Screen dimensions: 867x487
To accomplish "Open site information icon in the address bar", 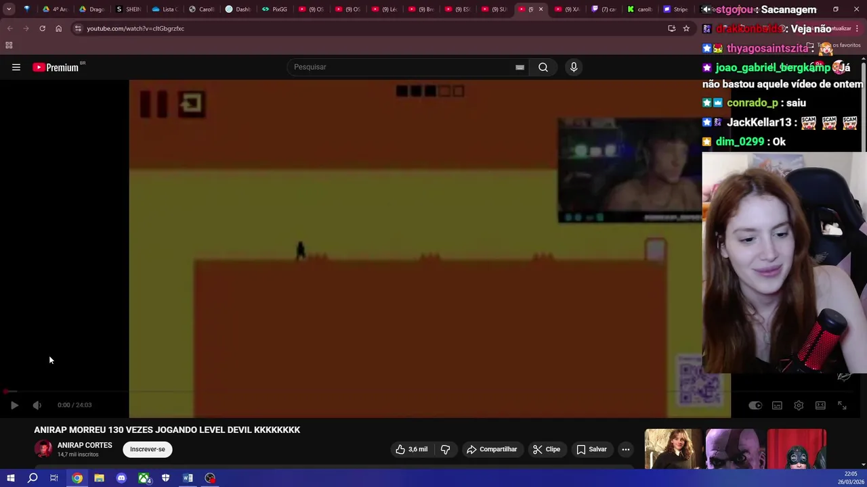I will point(78,28).
